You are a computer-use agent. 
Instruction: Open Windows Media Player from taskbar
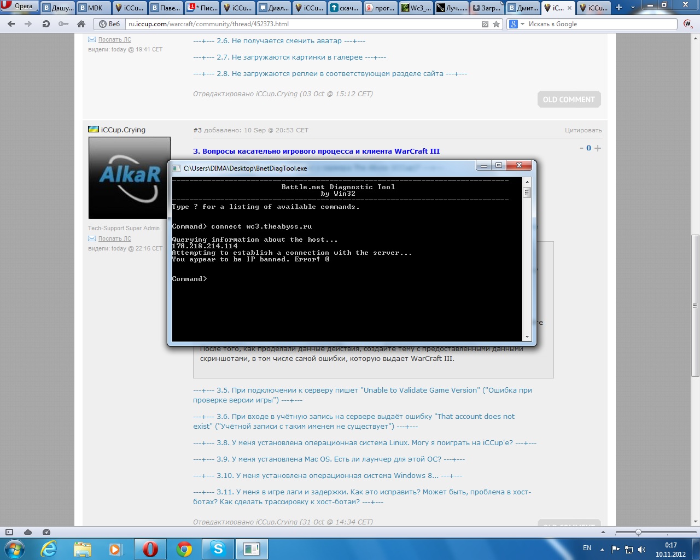click(x=115, y=549)
